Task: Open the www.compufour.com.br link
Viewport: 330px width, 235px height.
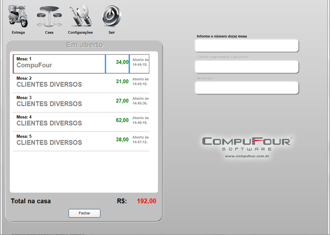Action: 247,156
